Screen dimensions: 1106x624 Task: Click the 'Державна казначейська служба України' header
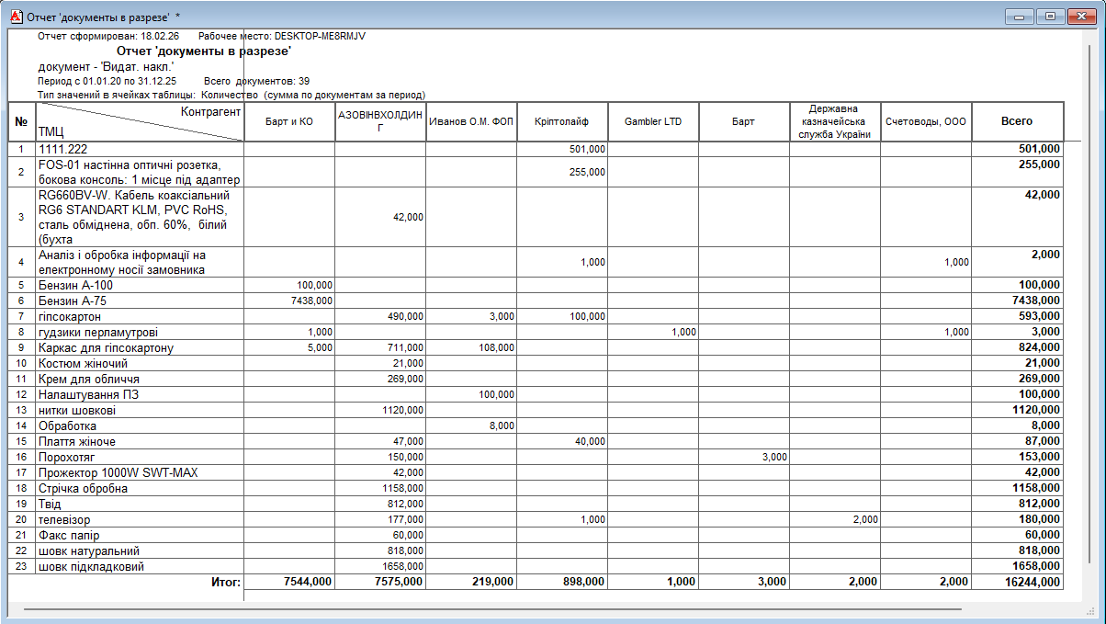coord(834,121)
